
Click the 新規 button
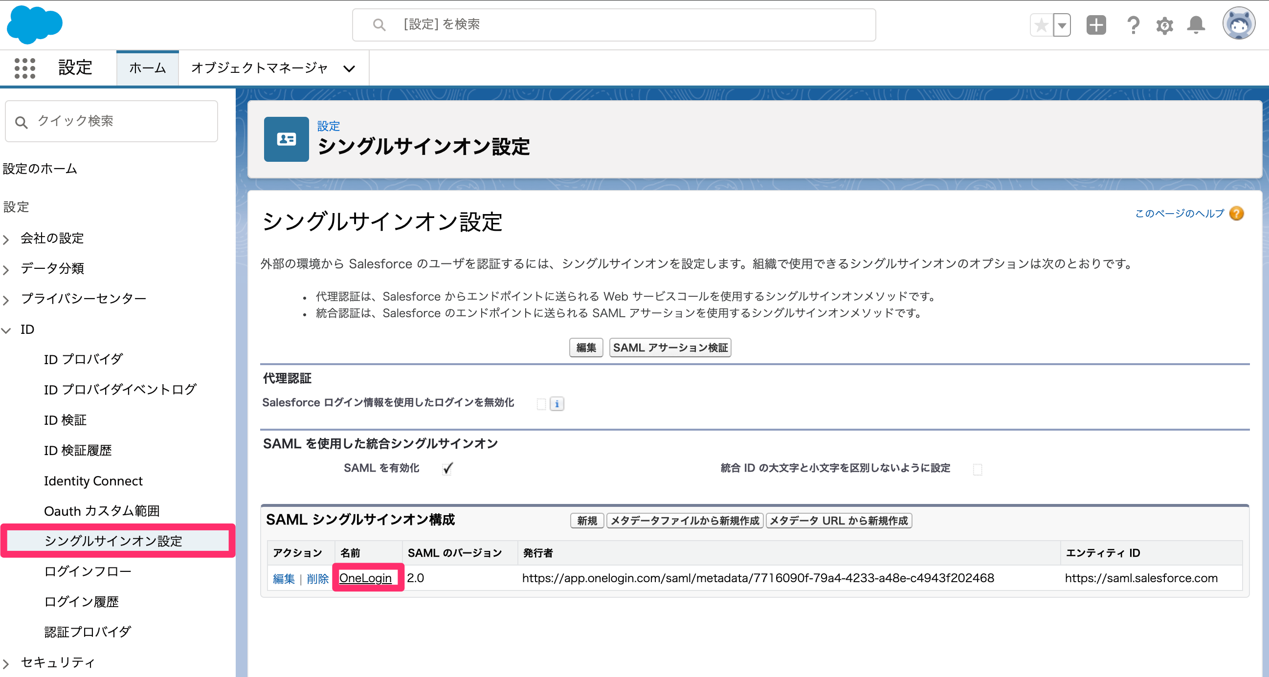(x=587, y=521)
